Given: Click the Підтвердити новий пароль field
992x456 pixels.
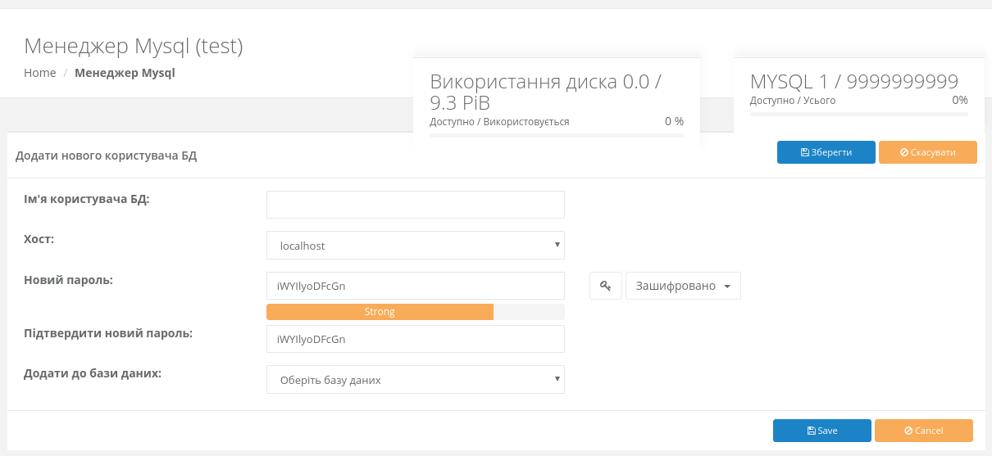Looking at the screenshot, I should tap(415, 339).
